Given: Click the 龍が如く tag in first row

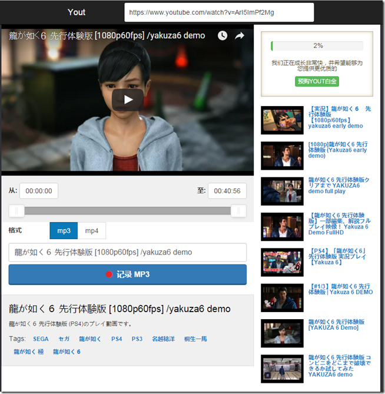Looking at the screenshot, I should 90,339.
